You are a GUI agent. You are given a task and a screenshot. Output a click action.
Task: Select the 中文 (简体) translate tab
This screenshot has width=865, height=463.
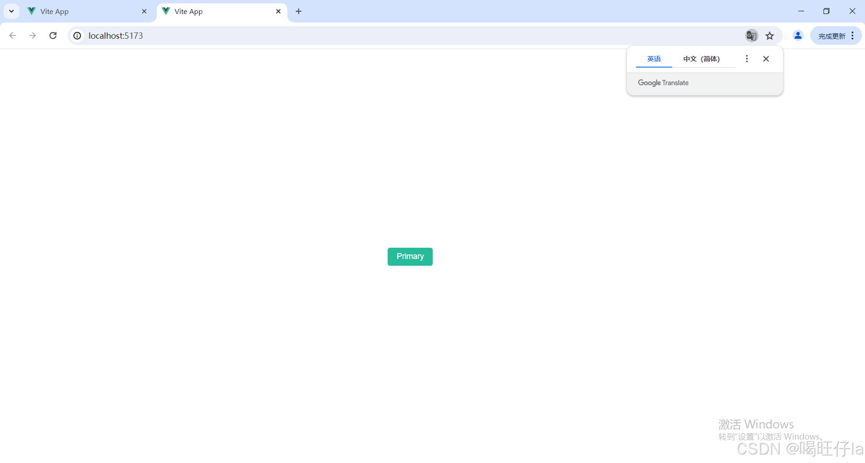(x=701, y=59)
